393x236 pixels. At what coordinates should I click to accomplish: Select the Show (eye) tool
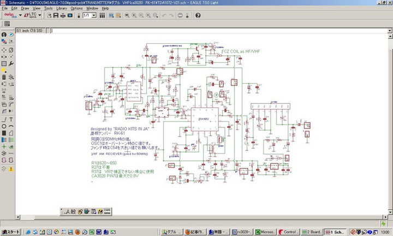pos(11,35)
